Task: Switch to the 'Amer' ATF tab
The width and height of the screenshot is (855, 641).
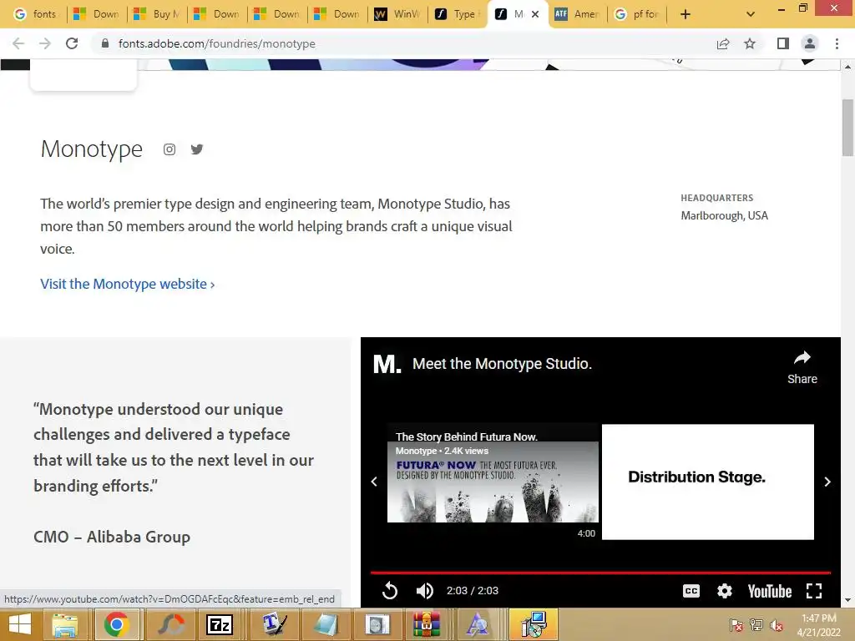Action: click(x=577, y=14)
